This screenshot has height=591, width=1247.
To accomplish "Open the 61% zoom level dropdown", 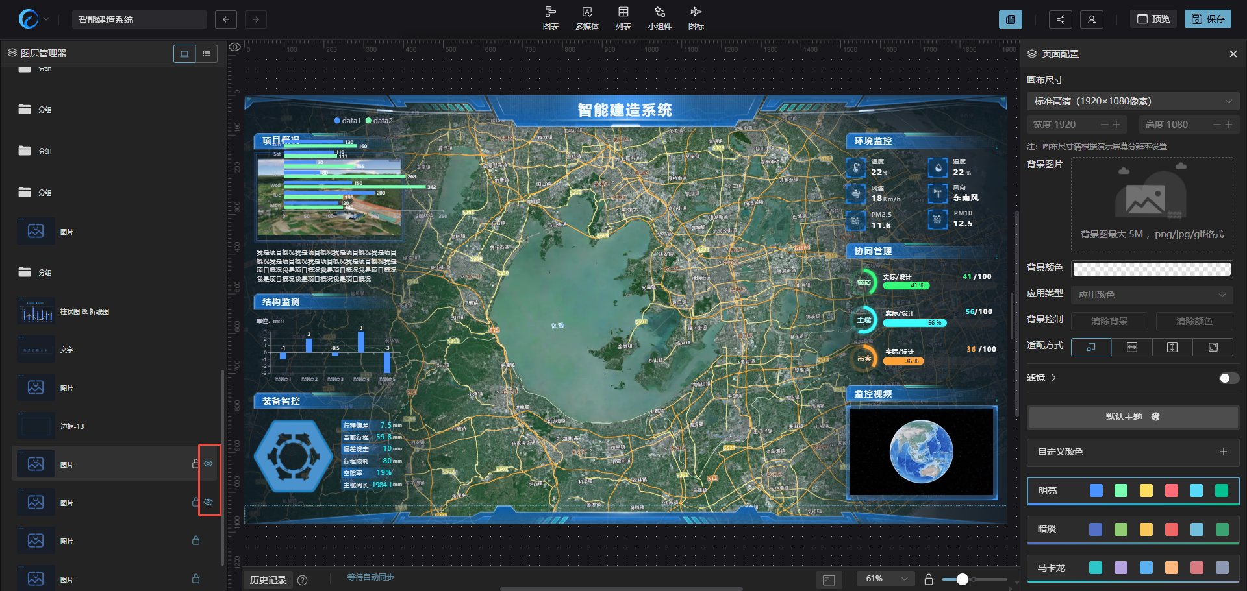I will [x=886, y=579].
